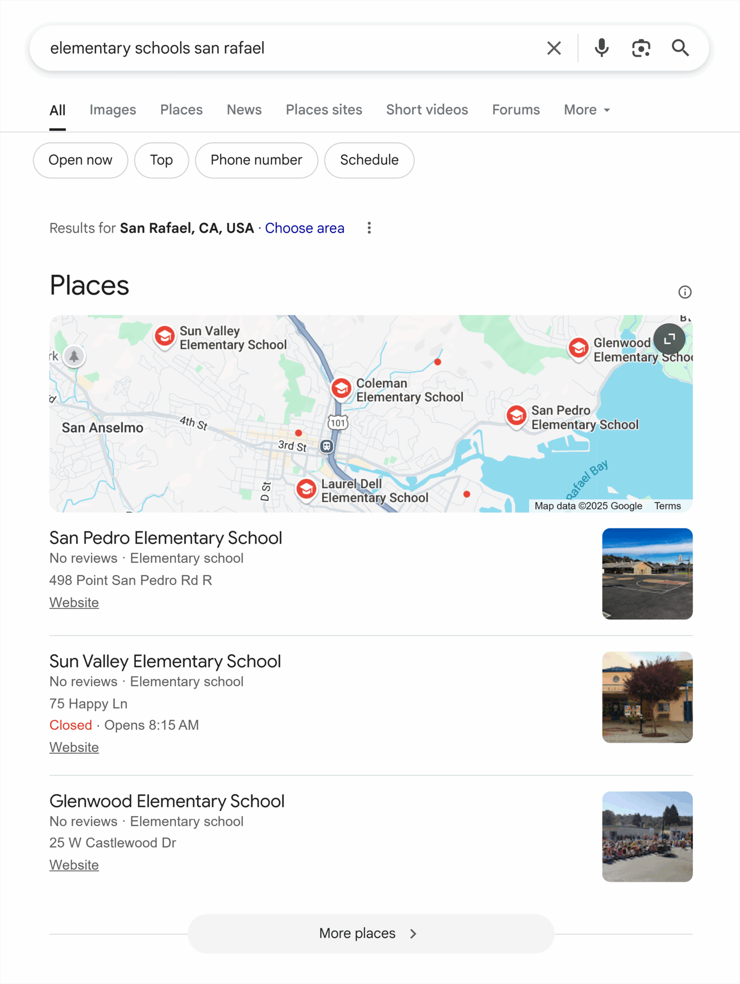This screenshot has height=984, width=740.
Task: Click the map Terms link
Action: 667,506
